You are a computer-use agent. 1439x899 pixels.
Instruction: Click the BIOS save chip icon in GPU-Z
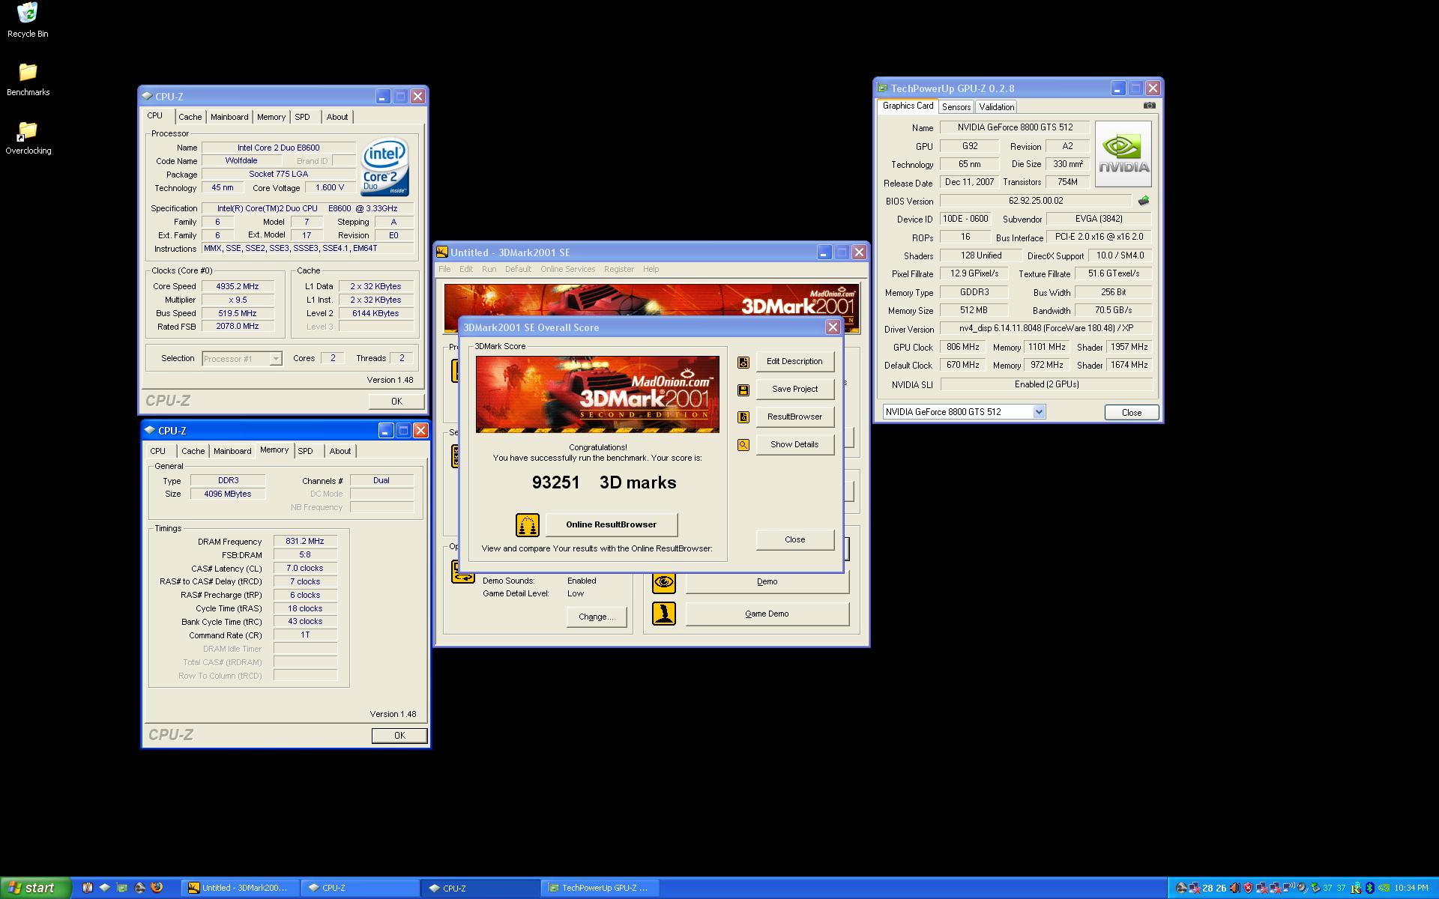1144,201
